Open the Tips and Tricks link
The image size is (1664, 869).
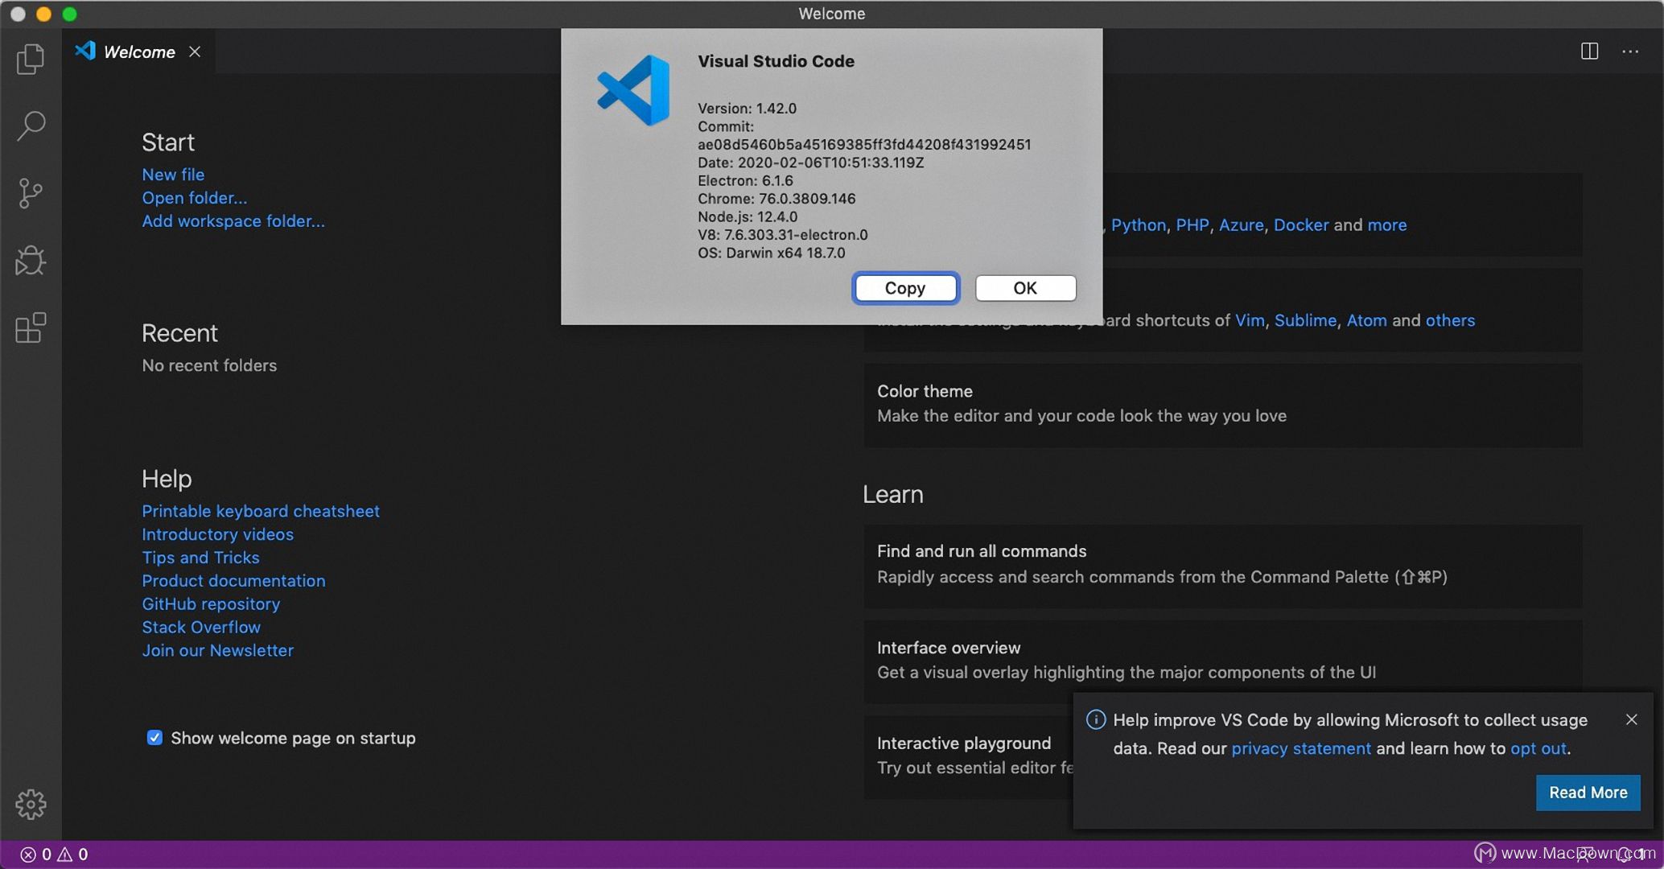click(200, 558)
